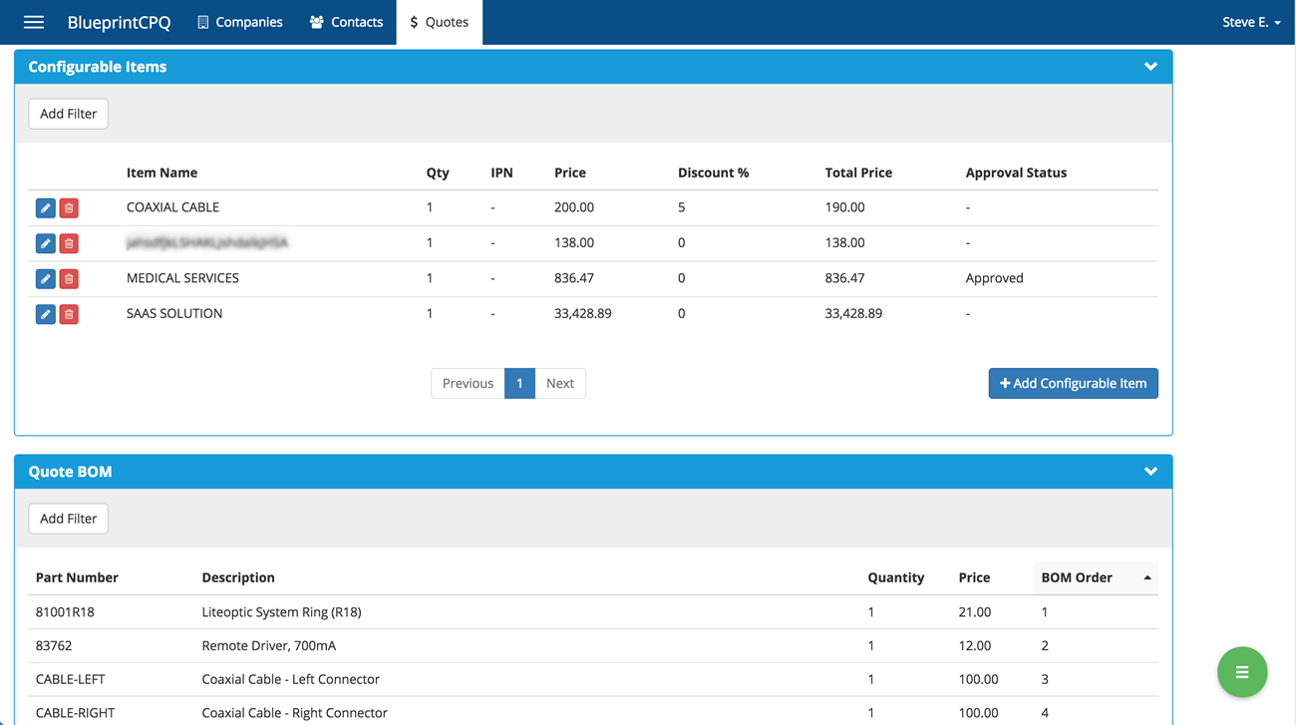Open the BlueprintCPQ home link

pos(119,22)
